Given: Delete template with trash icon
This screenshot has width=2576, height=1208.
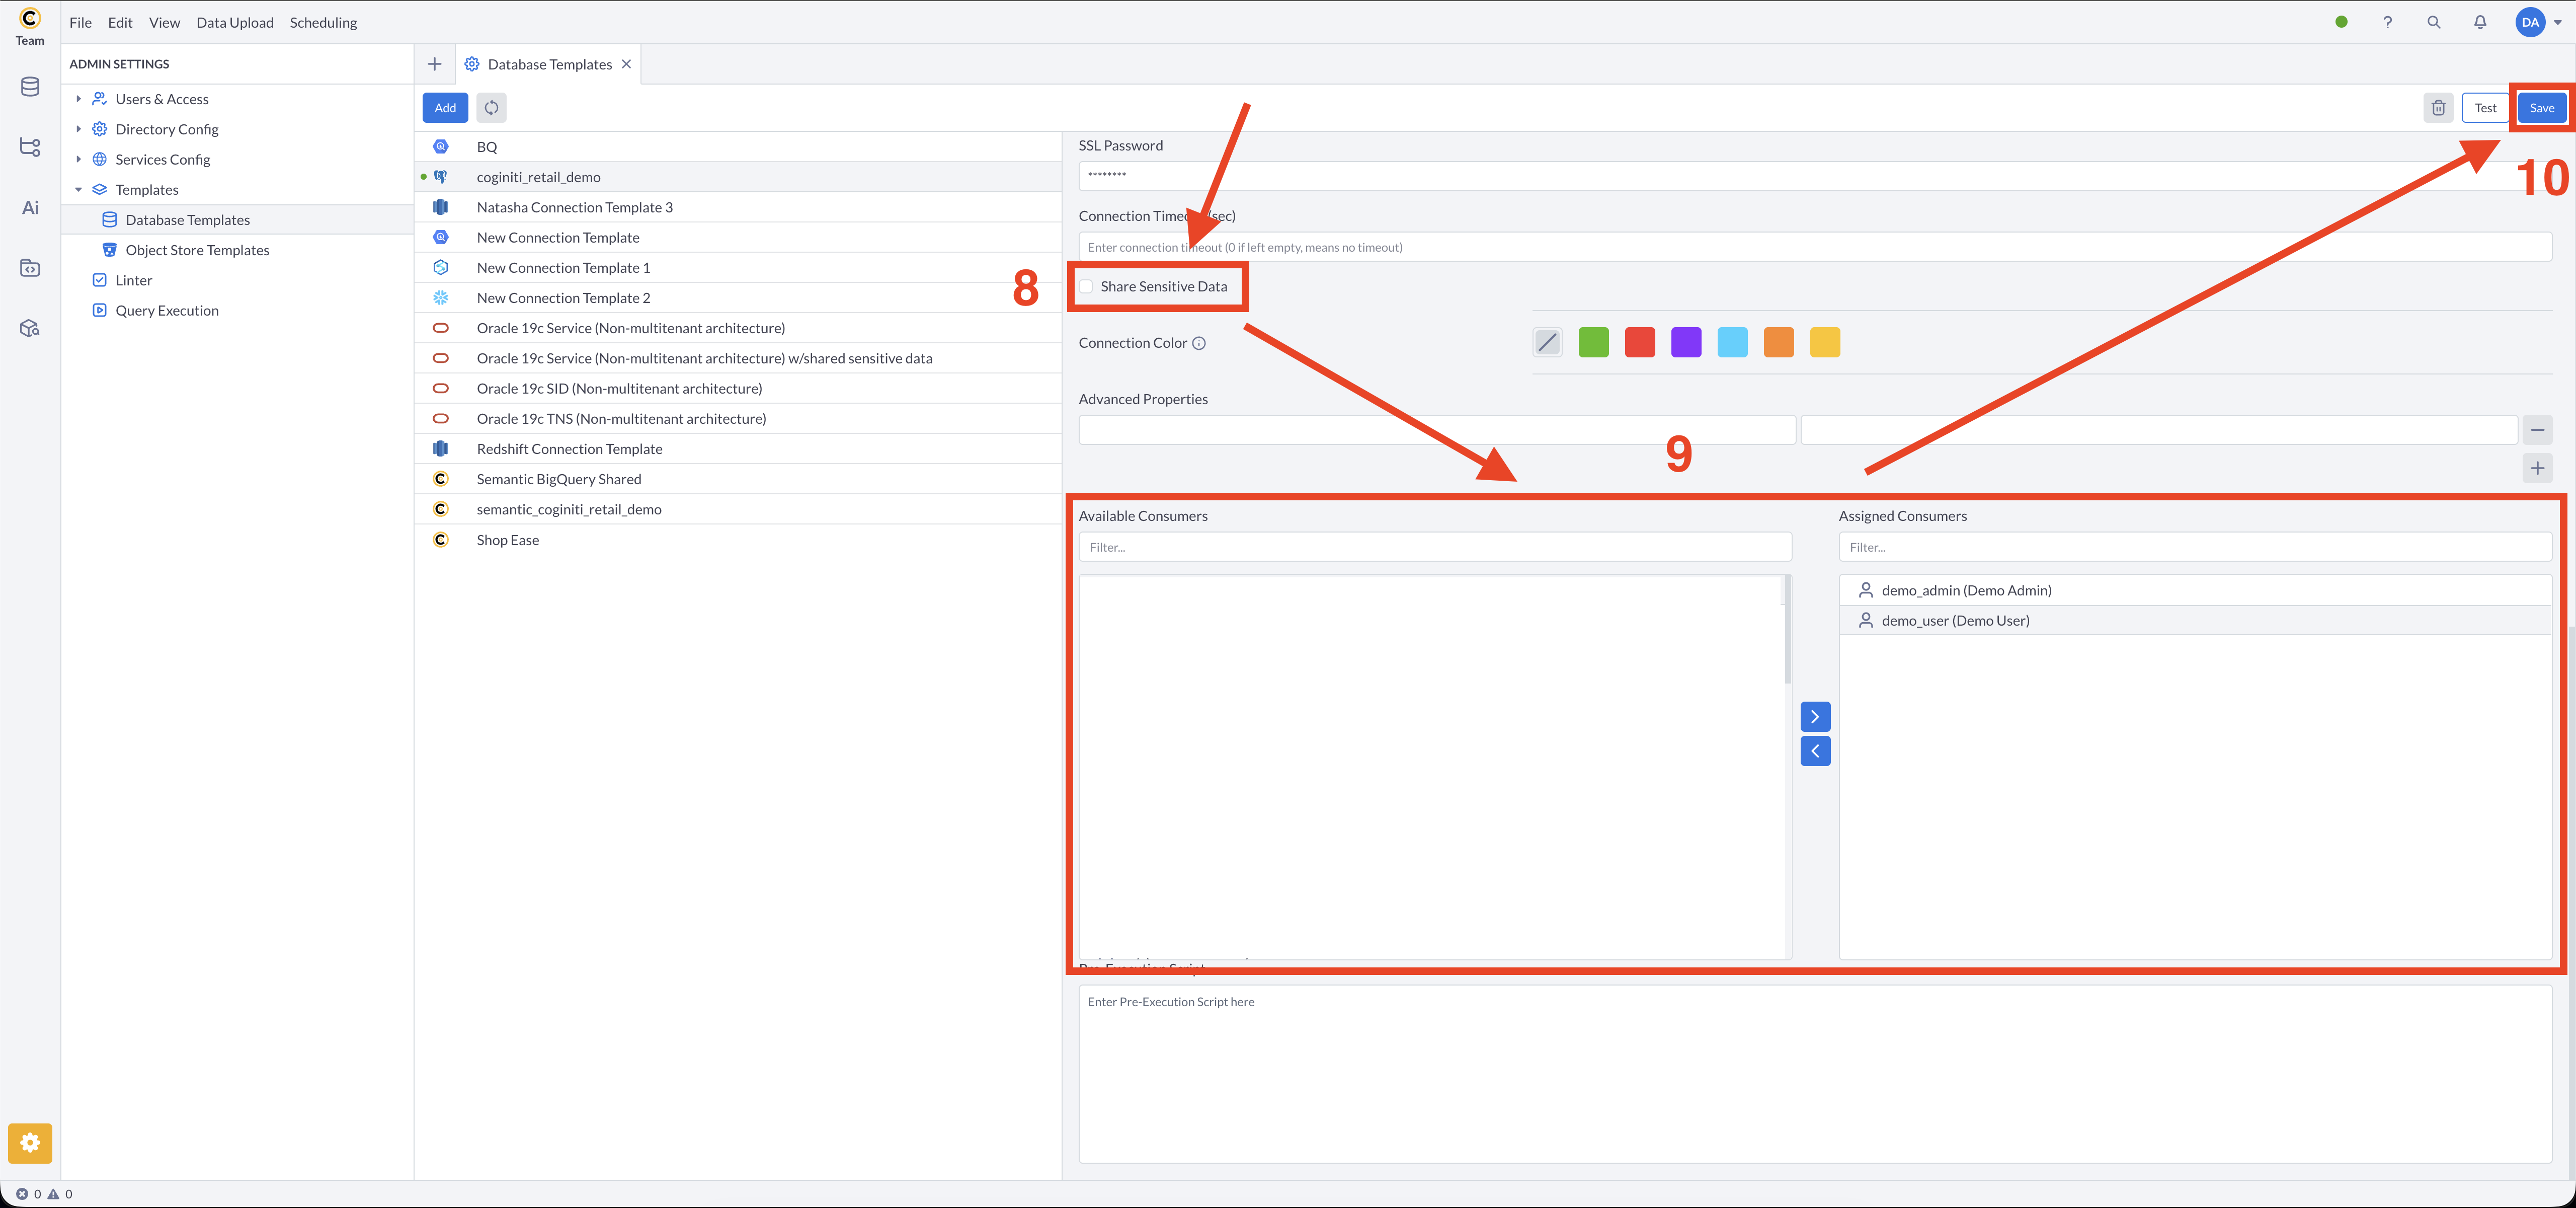Looking at the screenshot, I should coord(2438,108).
